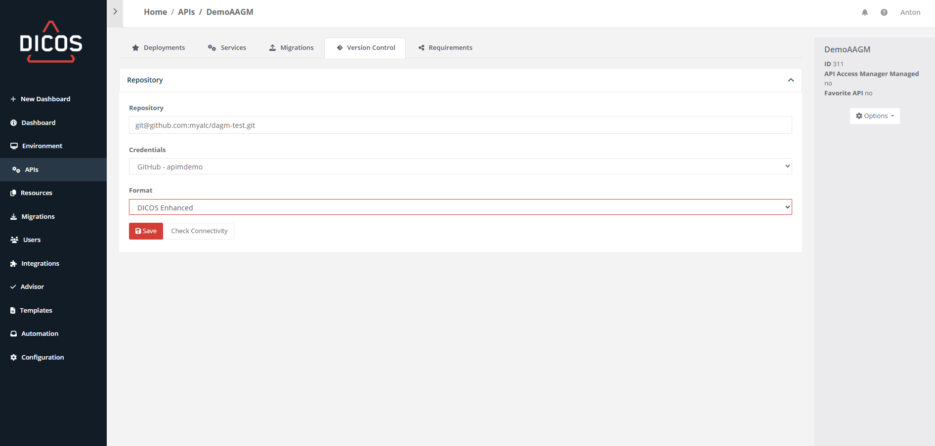Open Integrations puzzle icon in sidebar

(x=13, y=264)
